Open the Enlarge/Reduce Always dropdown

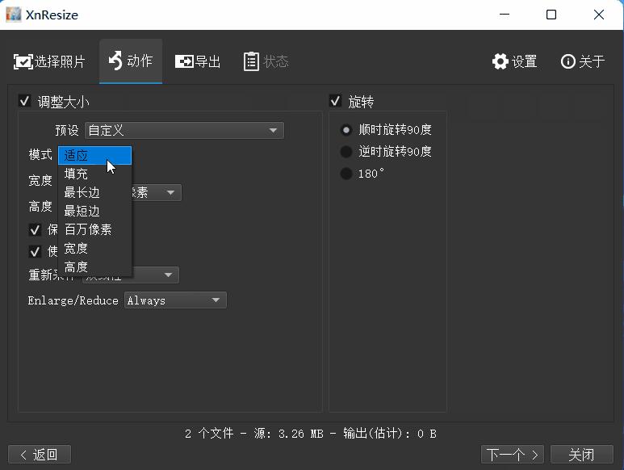pos(175,300)
